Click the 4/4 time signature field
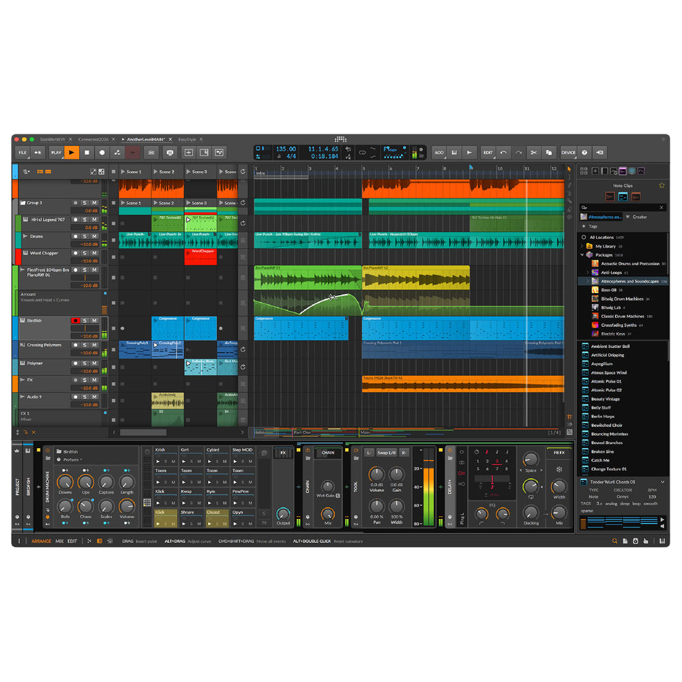Viewport: 682px width, 682px height. click(291, 157)
